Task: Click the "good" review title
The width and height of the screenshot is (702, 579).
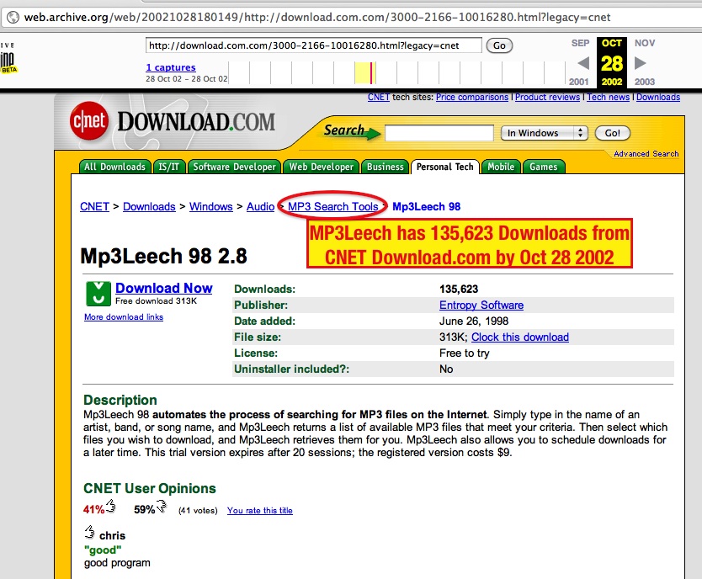Action: (x=103, y=550)
